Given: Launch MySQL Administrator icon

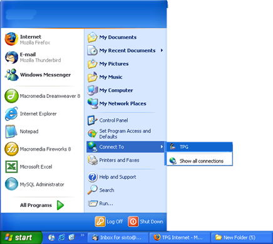Looking at the screenshot, I should 11,184.
